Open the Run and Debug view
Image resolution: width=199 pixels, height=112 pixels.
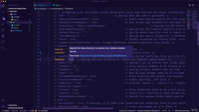click(x=3, y=24)
